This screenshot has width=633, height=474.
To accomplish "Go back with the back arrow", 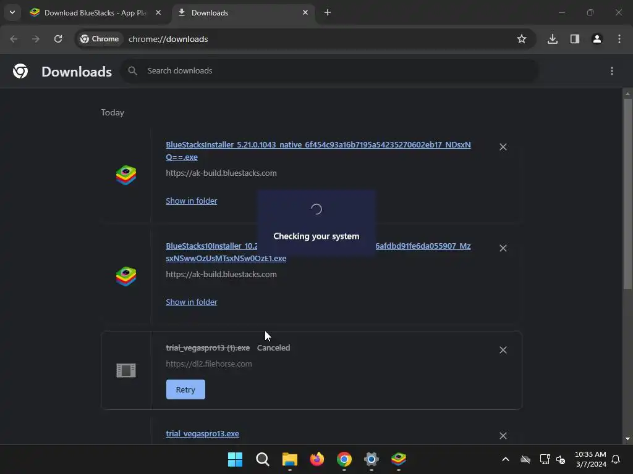I will 14,39.
